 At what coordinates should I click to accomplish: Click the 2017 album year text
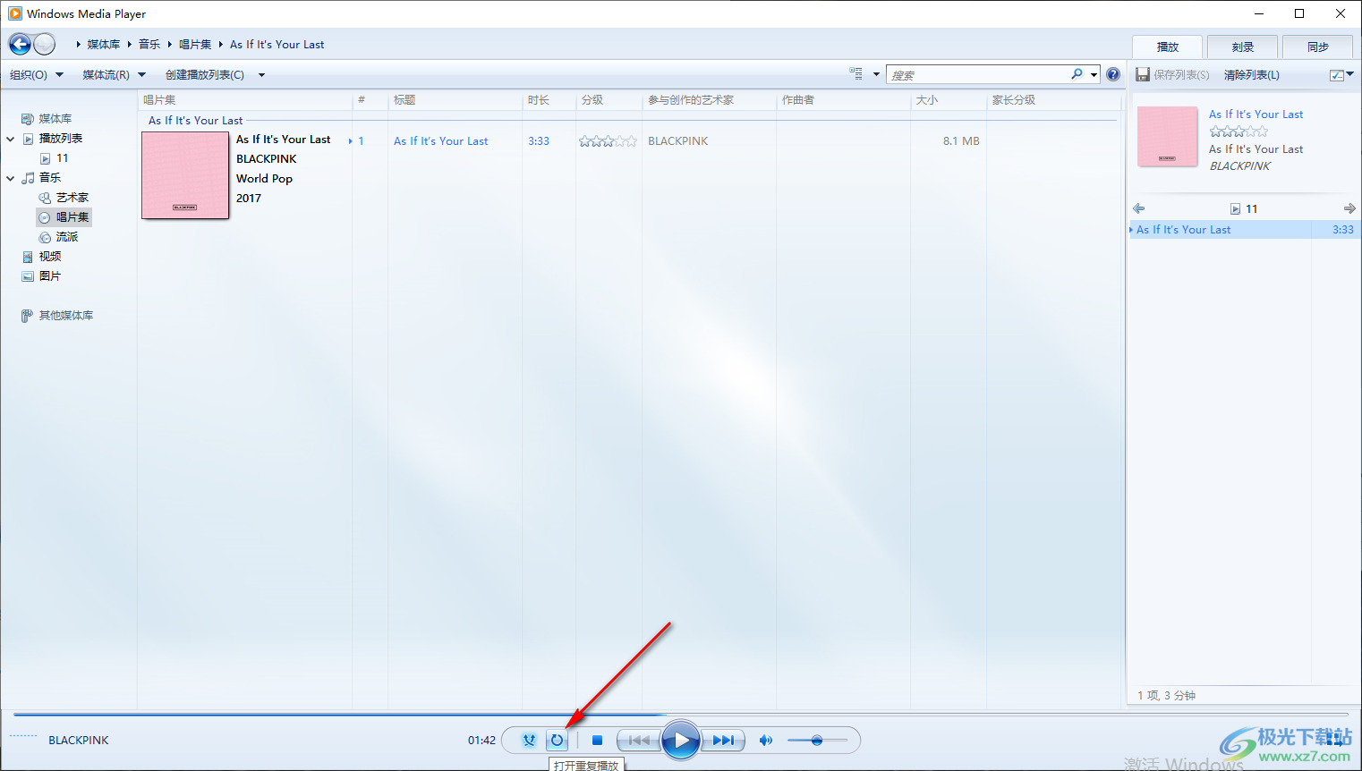pyautogui.click(x=249, y=199)
